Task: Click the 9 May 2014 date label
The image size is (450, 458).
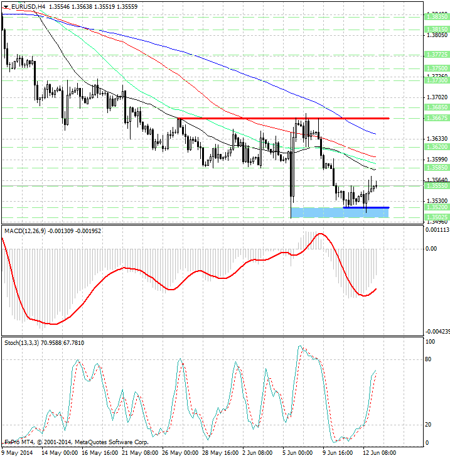Action: [17, 453]
